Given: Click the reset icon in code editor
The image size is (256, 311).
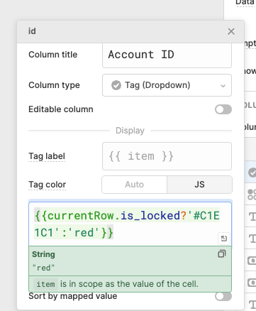Looking at the screenshot, I should (x=223, y=239).
